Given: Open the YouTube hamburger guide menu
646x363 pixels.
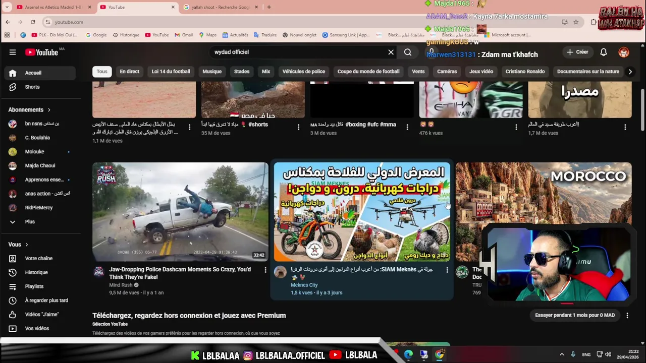Looking at the screenshot, I should 13,52.
